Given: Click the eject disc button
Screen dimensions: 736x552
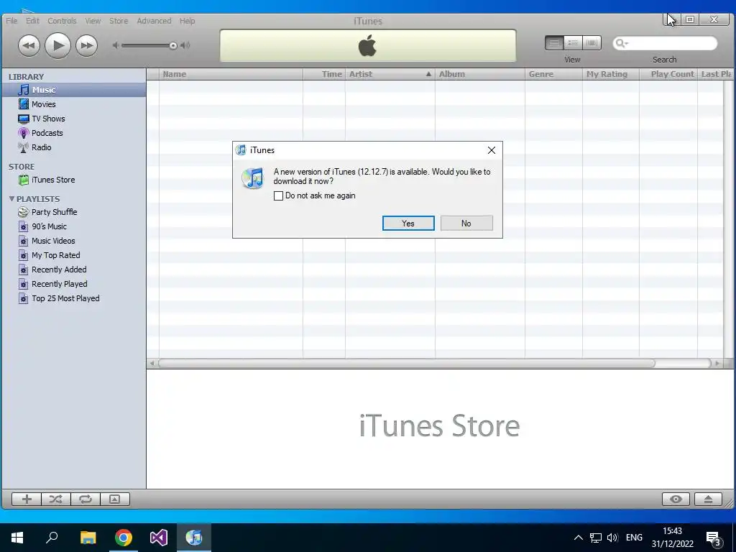Looking at the screenshot, I should click(708, 499).
